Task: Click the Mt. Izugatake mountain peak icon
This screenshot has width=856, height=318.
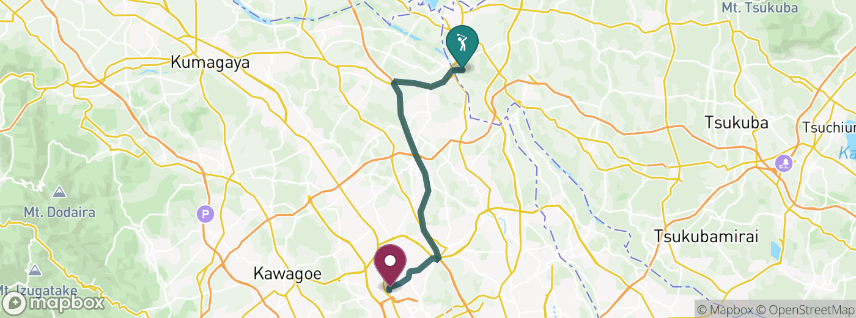Action: click(34, 269)
